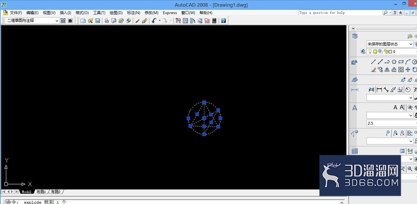
Task: Open the 二维草图与注释 workspace dropdown
Action: [x=32, y=20]
